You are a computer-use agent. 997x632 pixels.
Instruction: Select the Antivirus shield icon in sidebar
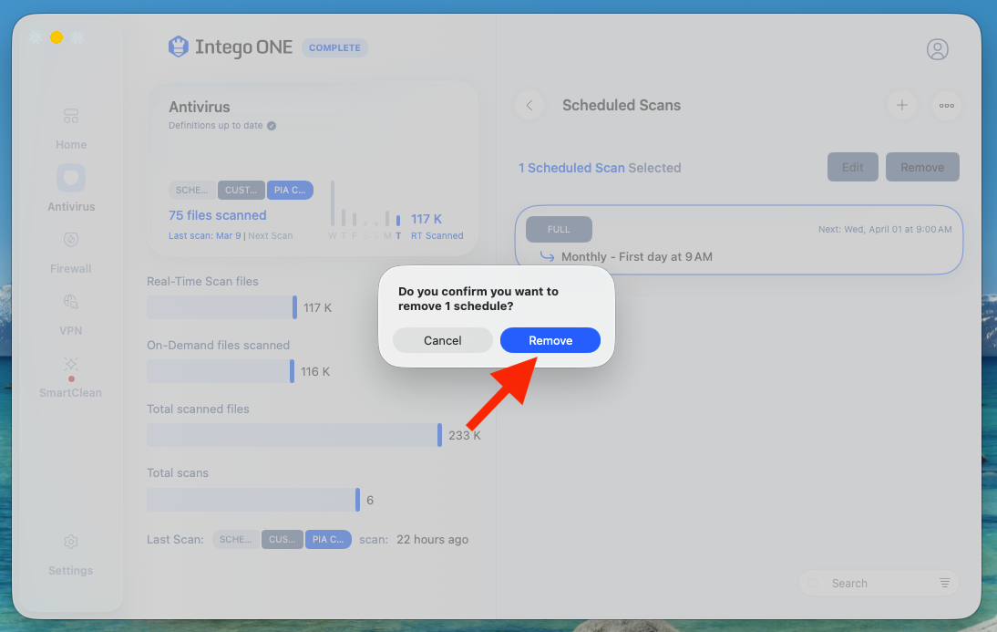click(71, 178)
